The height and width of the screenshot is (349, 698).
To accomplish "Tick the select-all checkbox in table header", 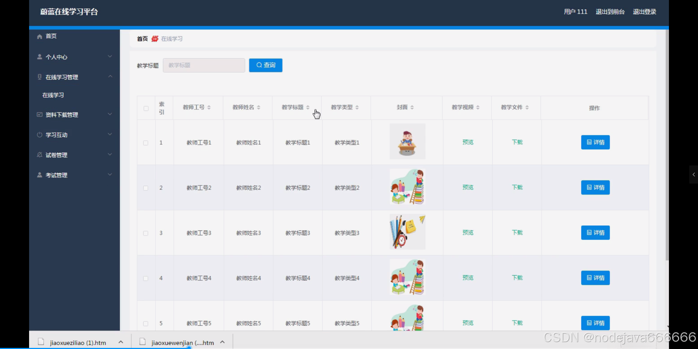I will tap(146, 108).
